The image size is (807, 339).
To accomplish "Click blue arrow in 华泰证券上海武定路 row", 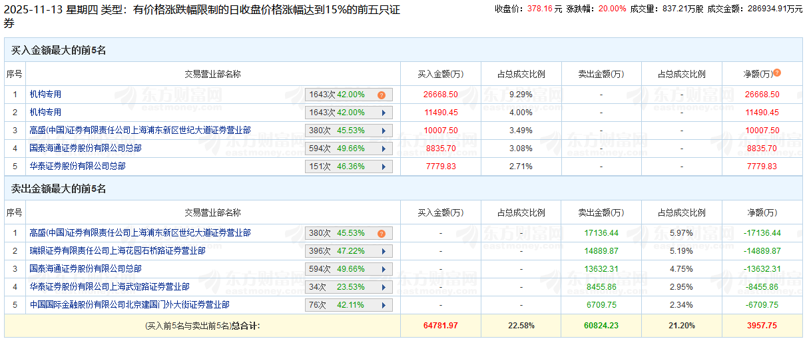I will [384, 287].
